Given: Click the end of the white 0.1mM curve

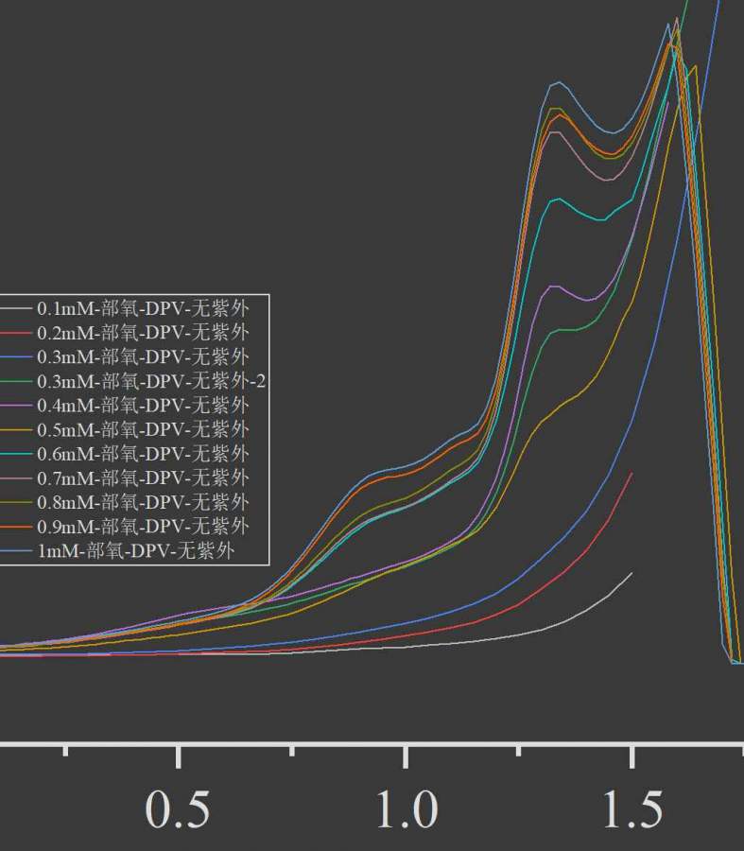Looking at the screenshot, I should [632, 572].
